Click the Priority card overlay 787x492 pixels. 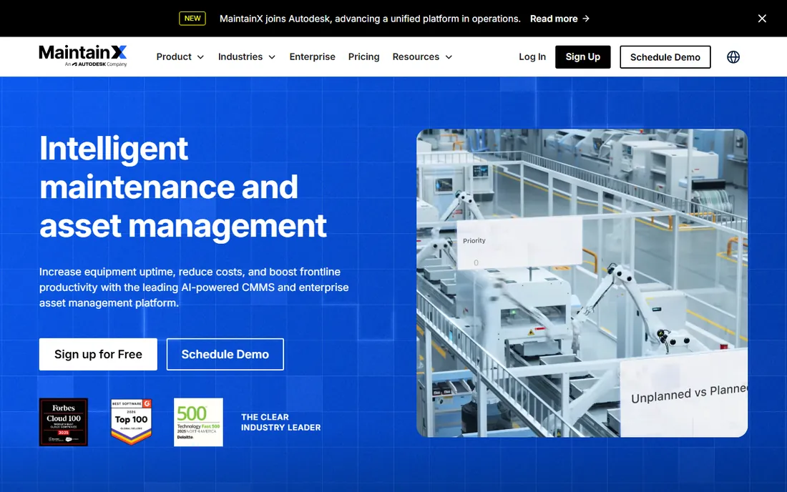coord(519,242)
